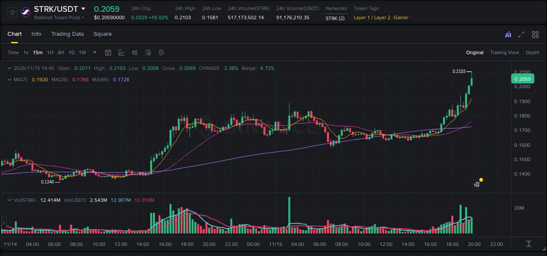This screenshot has width=547, height=256.
Task: Click the AI analysis icon
Action: [x=508, y=34]
